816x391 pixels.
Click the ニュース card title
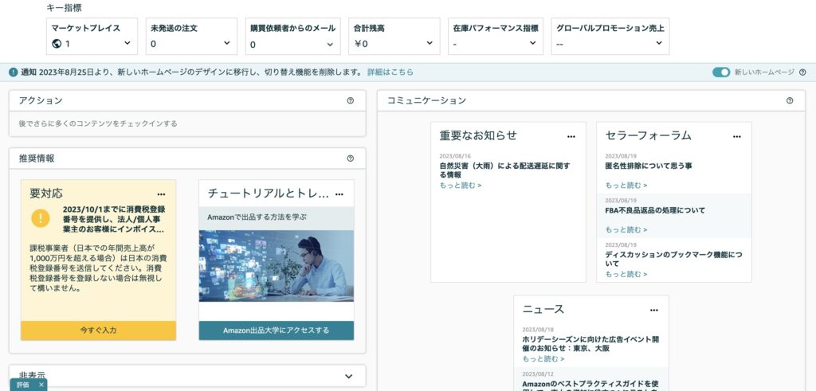click(543, 309)
